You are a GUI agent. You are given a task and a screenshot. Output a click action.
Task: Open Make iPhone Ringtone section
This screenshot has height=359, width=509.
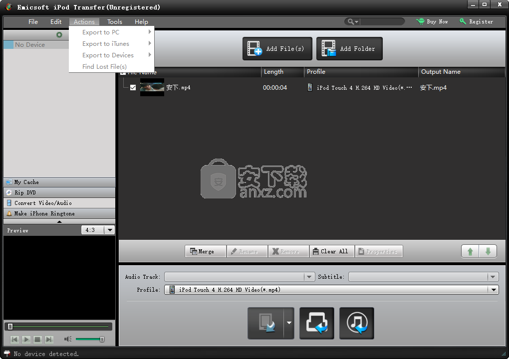click(59, 213)
